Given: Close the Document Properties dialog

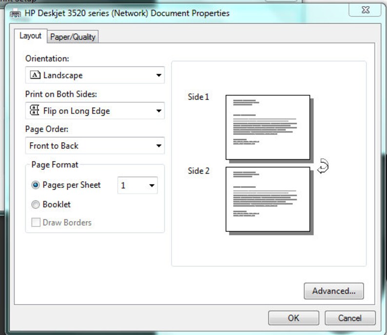Looking at the screenshot, I should click(x=365, y=10).
